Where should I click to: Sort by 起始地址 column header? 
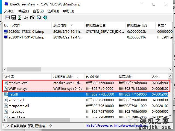tap(101, 77)
